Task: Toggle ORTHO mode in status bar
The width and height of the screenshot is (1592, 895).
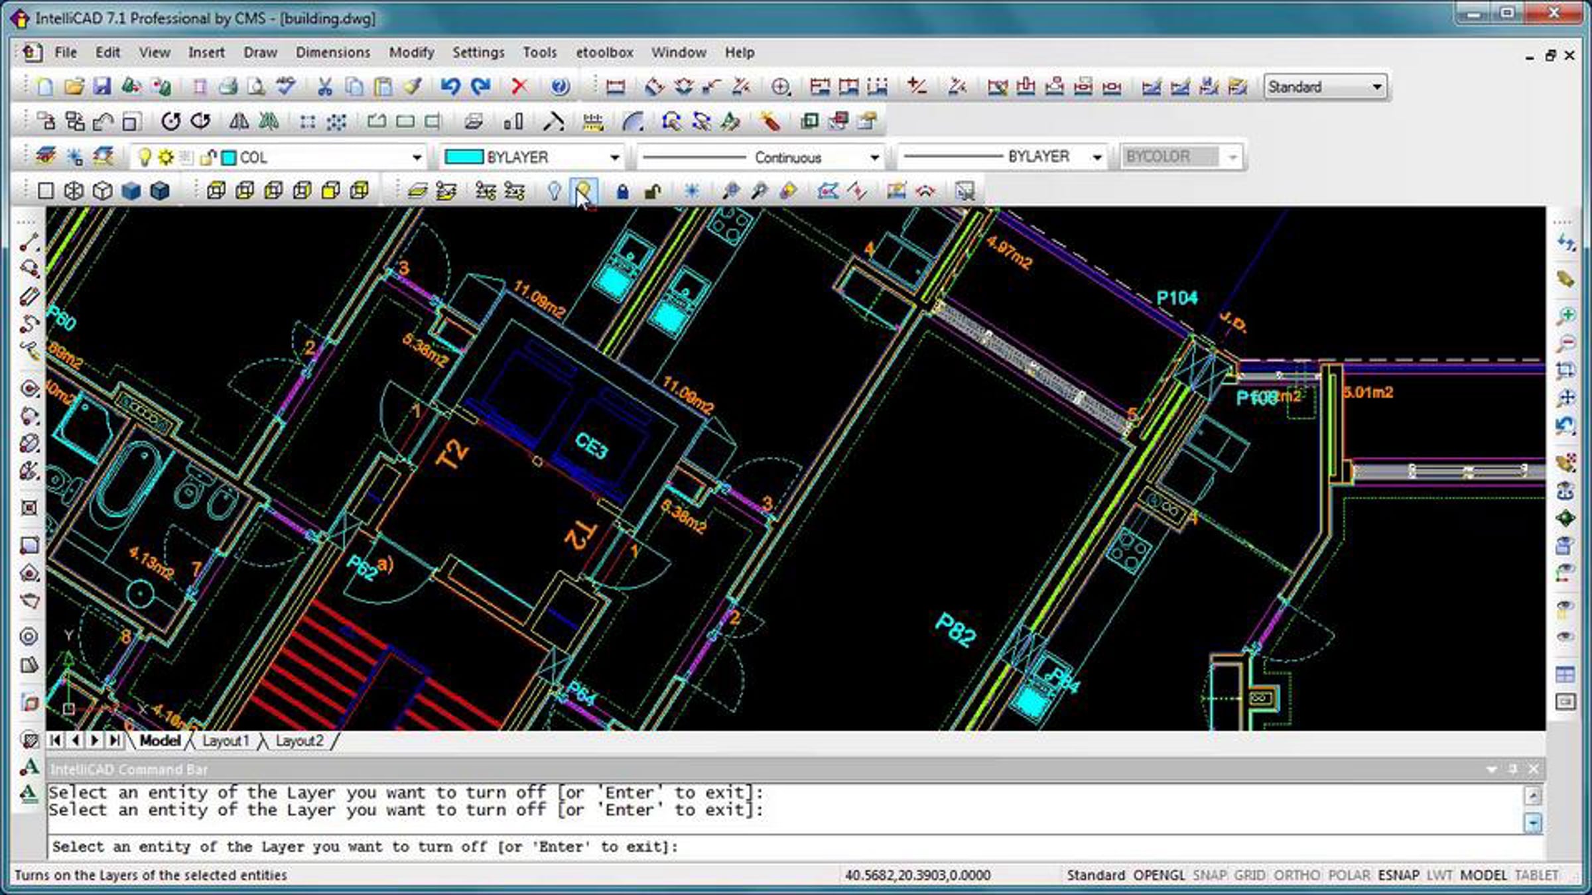Action: 1296,875
